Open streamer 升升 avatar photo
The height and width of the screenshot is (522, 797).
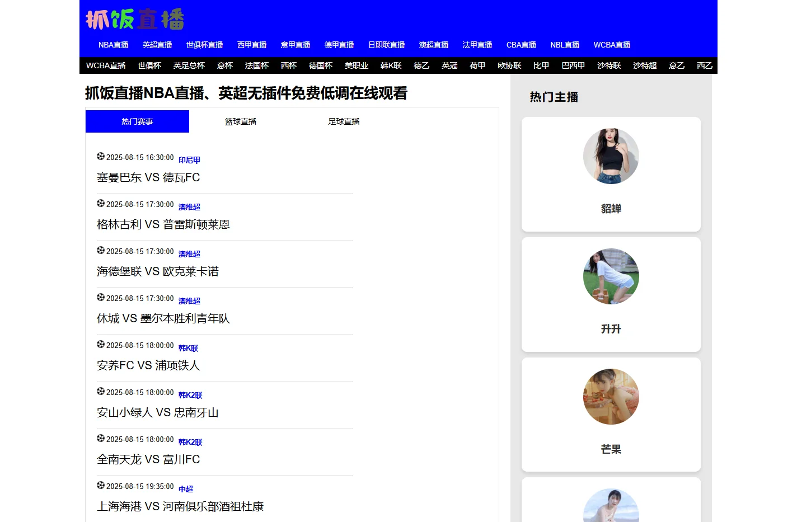tap(611, 276)
